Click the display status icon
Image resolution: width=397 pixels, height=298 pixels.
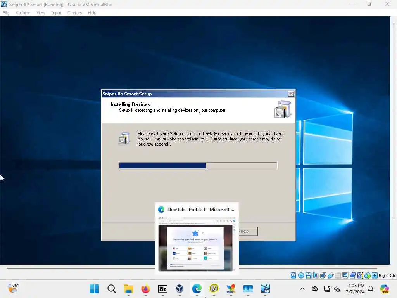(x=345, y=275)
